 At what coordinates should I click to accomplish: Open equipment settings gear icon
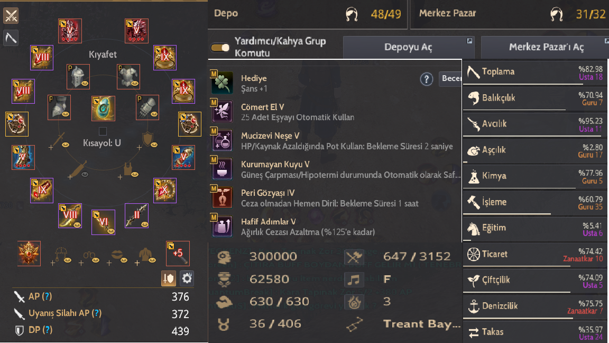(x=187, y=278)
